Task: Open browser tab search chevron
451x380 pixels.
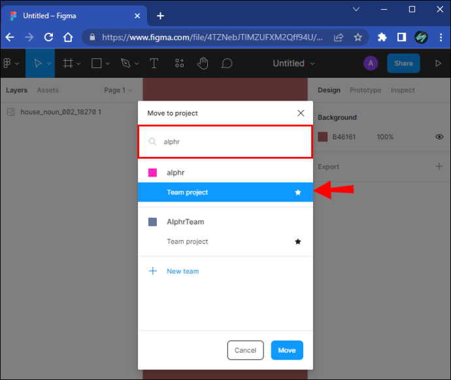Action: click(x=356, y=9)
